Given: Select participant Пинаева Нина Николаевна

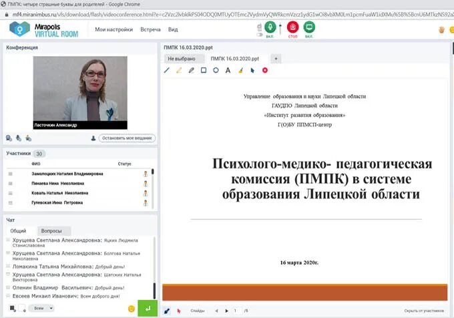Looking at the screenshot, I should click(57, 183).
